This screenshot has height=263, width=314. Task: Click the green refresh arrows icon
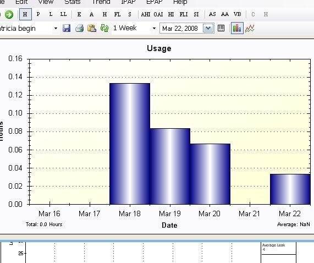pos(104,28)
